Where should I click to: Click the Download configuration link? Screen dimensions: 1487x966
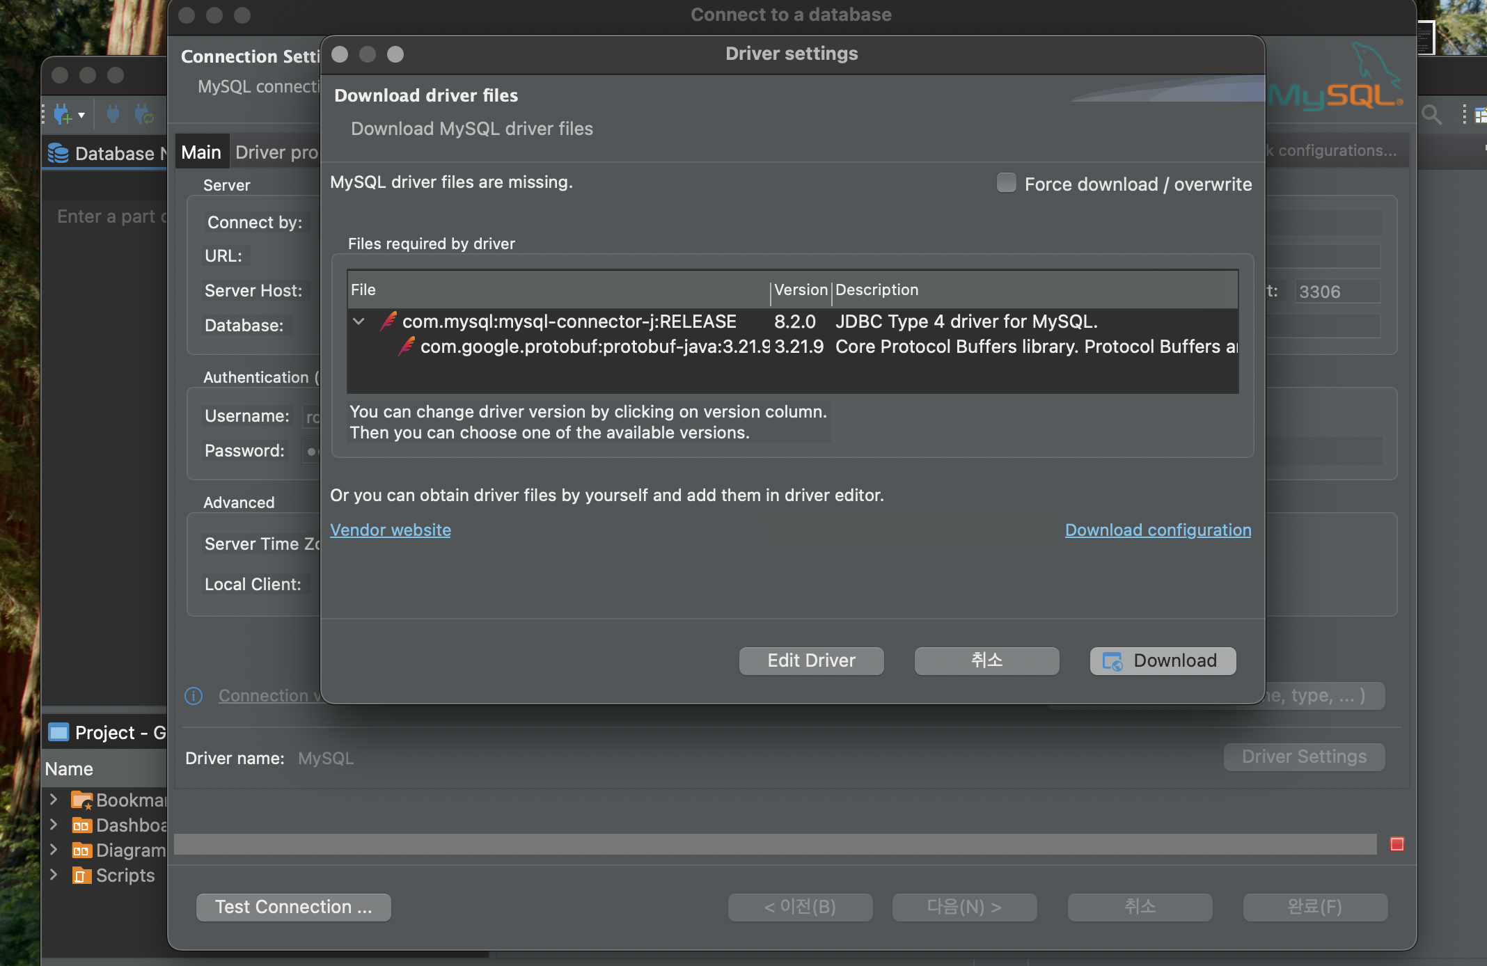(1158, 530)
